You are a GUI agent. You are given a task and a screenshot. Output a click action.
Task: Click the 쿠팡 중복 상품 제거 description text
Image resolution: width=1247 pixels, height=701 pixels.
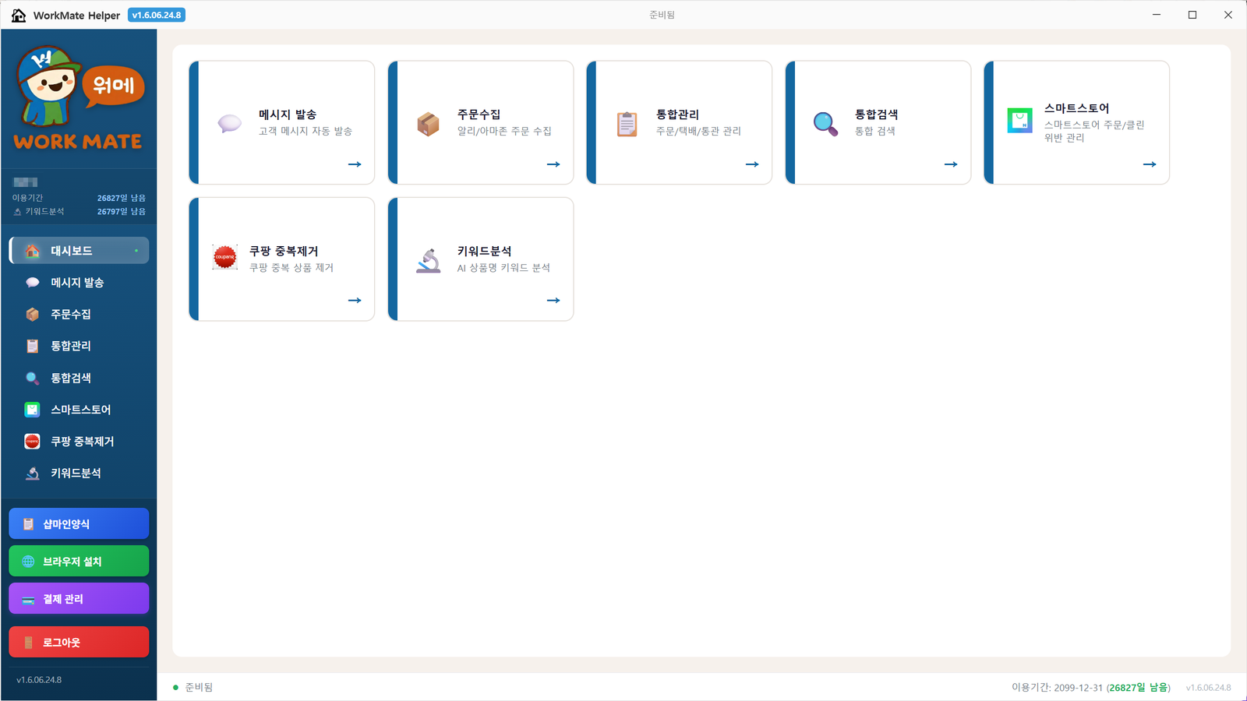[291, 267]
